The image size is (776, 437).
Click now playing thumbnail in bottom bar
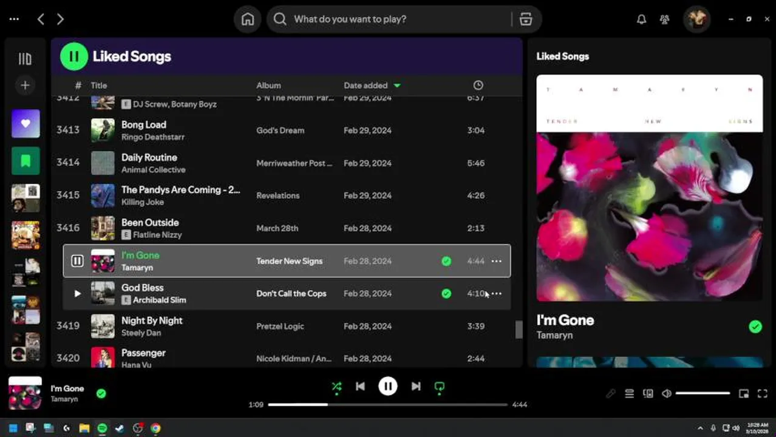tap(25, 393)
